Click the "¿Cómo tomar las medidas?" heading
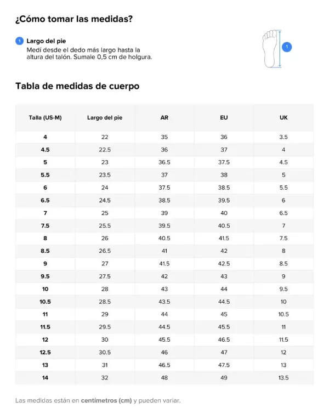 tap(74, 20)
